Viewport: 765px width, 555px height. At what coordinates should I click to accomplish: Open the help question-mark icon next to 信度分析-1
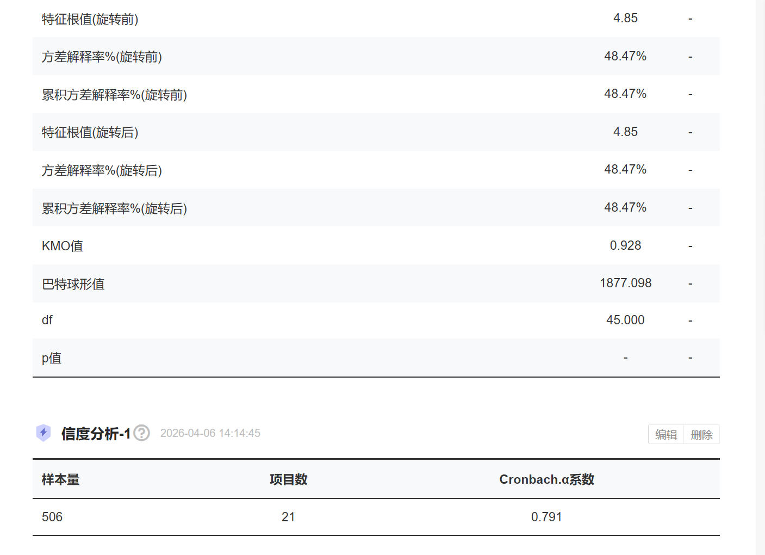(x=142, y=433)
